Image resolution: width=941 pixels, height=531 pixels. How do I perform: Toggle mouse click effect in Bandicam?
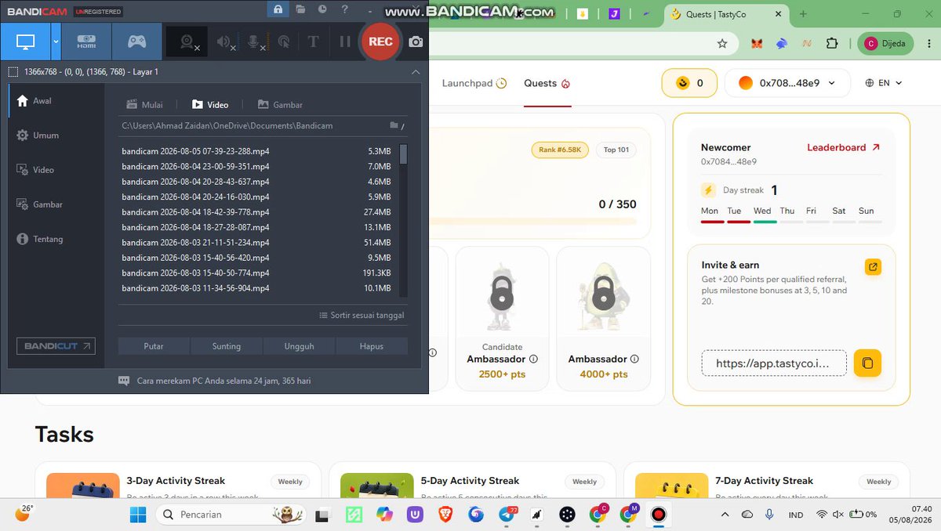click(284, 42)
